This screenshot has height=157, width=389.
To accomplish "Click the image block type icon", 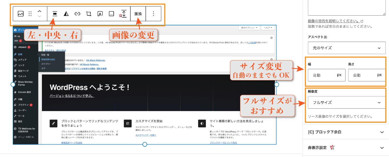I will click(21, 14).
